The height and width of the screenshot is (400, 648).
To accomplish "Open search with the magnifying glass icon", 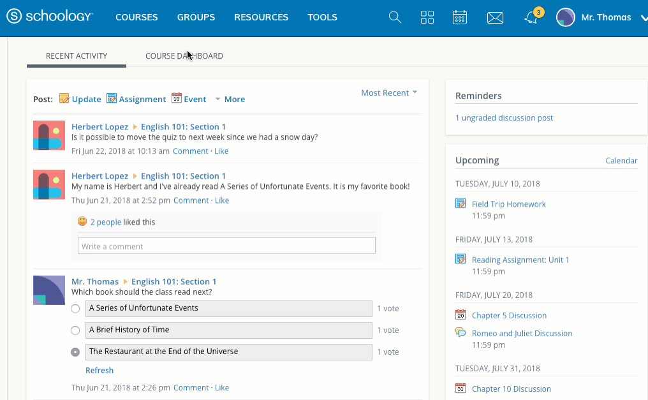I will (x=395, y=17).
